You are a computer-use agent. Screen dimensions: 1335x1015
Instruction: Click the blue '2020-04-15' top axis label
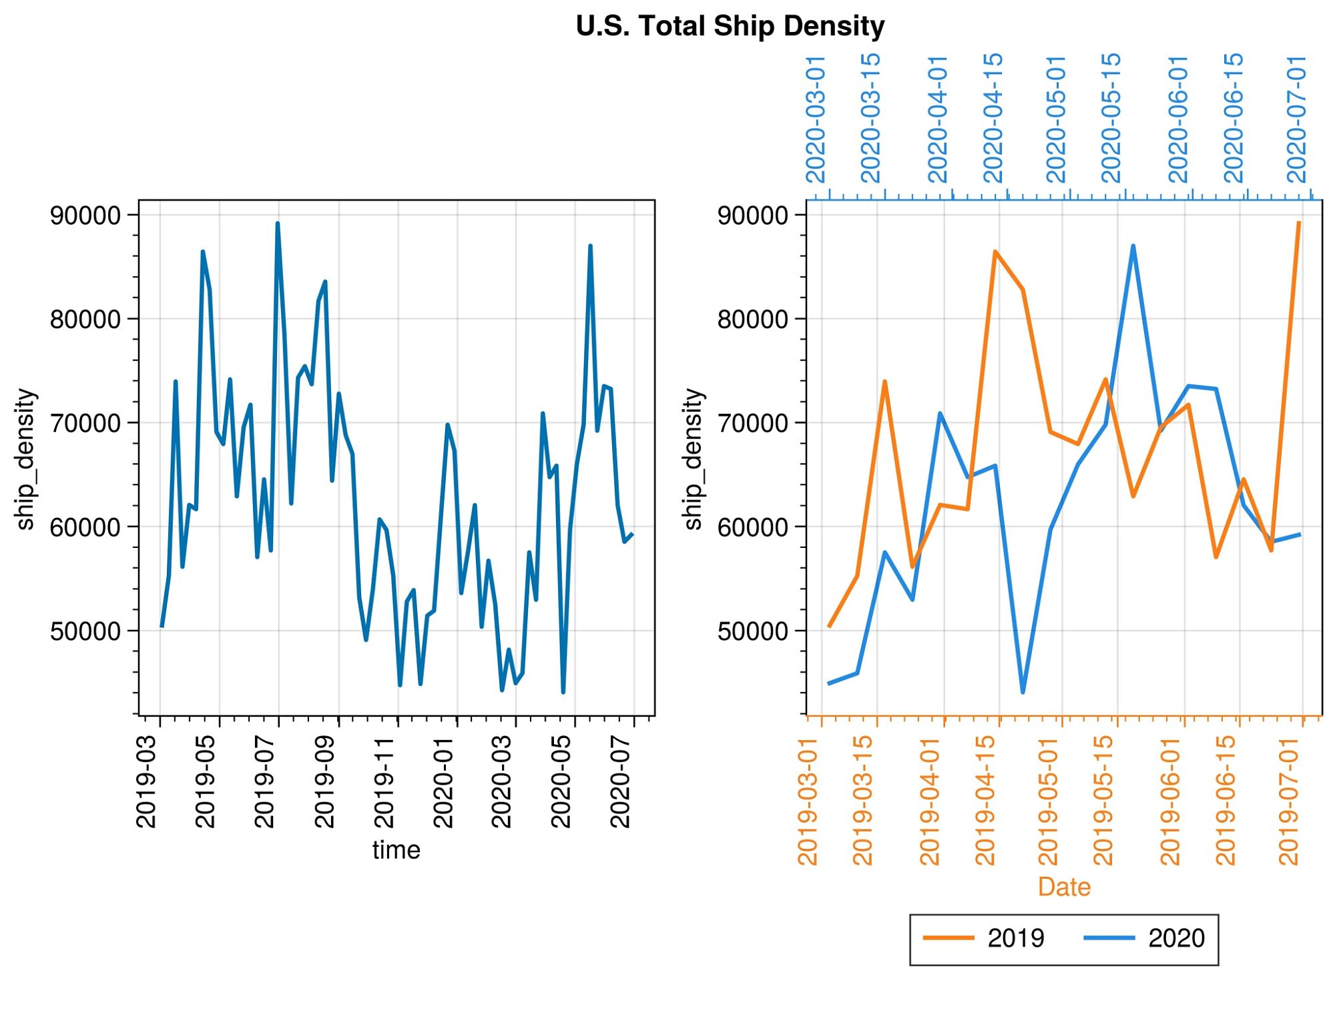click(x=993, y=119)
